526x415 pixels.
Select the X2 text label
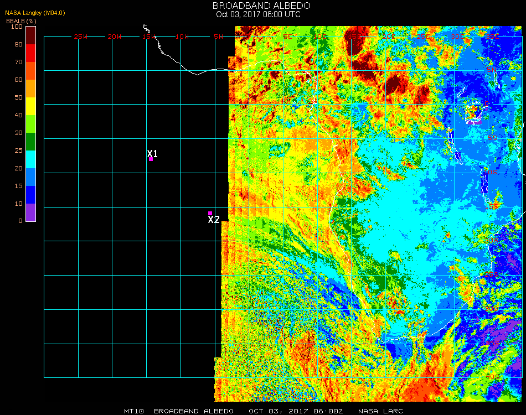[x=214, y=220]
